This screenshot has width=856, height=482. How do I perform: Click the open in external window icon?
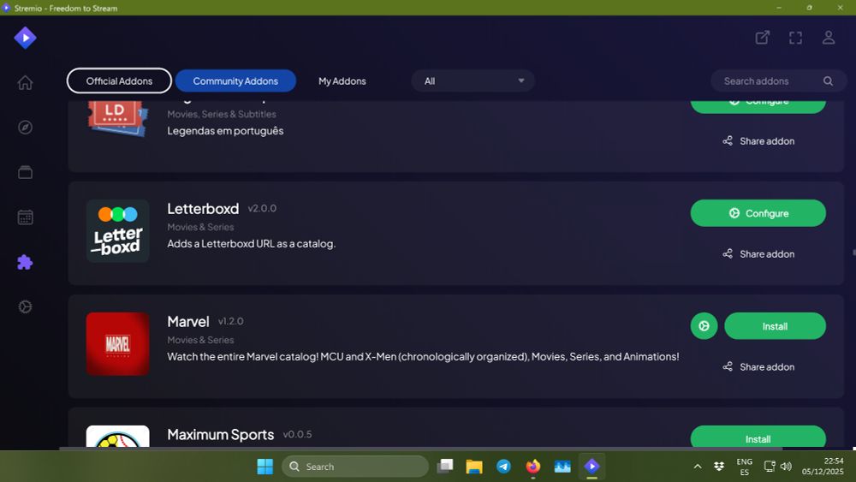coord(762,37)
